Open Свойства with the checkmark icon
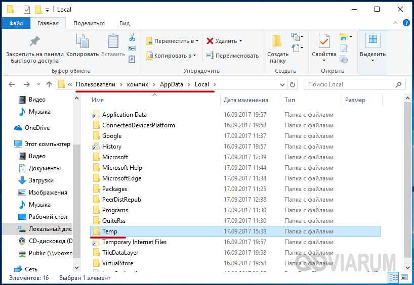 (324, 41)
